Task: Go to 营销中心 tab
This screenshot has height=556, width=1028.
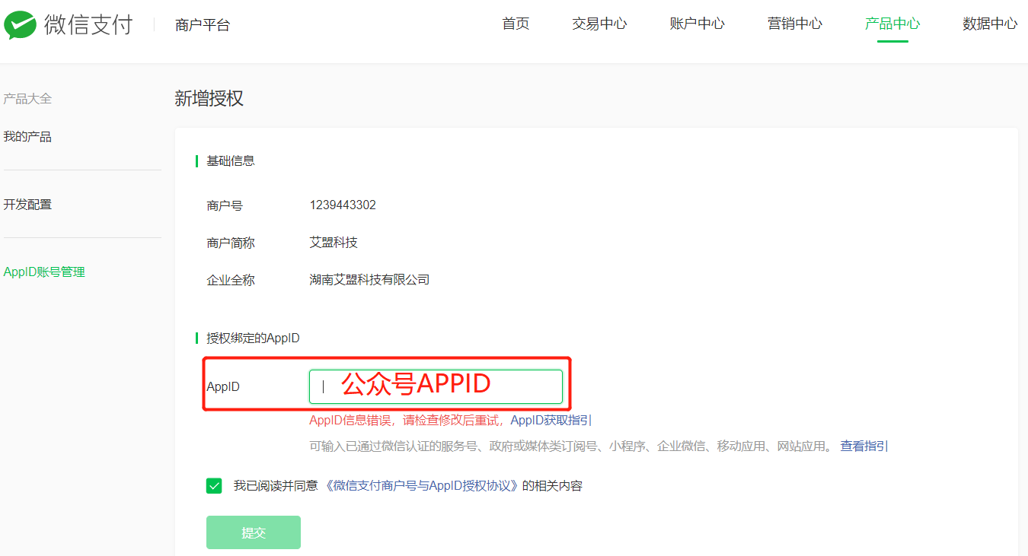Action: pyautogui.click(x=794, y=24)
